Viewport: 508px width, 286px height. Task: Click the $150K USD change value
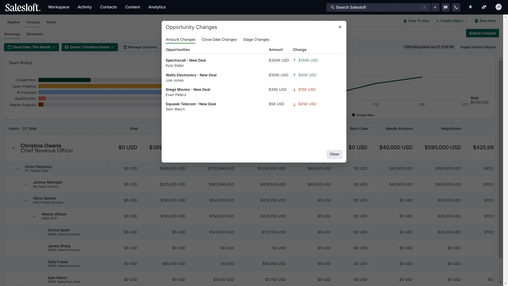[x=308, y=60]
